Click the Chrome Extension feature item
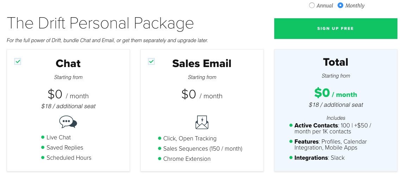Viewport: 408px width, 178px height. click(187, 159)
